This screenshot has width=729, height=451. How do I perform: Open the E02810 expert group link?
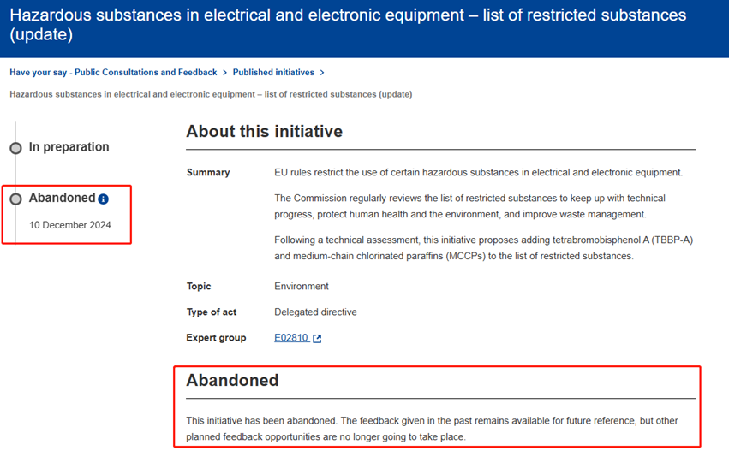click(x=290, y=338)
